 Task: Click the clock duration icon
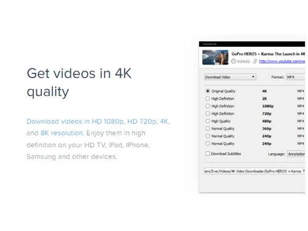233,61
